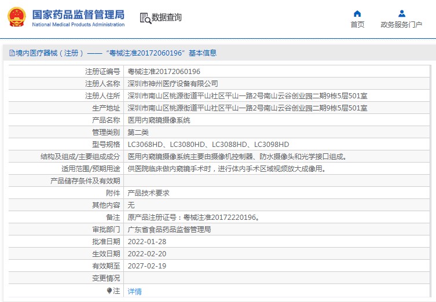Viewport: 436px width, 302px height.
Task: Click the approval date 2022-01-28
Action: (x=146, y=242)
